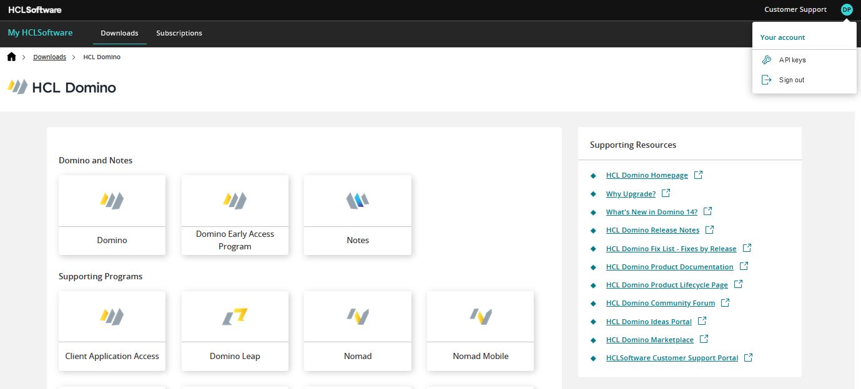The width and height of the screenshot is (861, 389).
Task: Open HCL Domino Product Lifecycle Page link
Action: click(667, 285)
